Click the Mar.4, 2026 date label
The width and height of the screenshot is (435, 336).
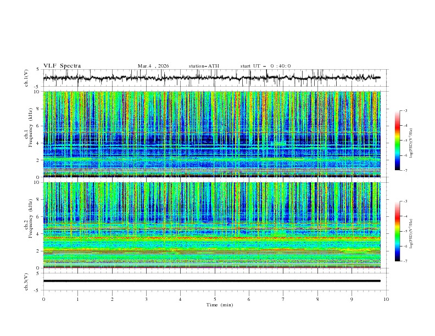click(153, 66)
